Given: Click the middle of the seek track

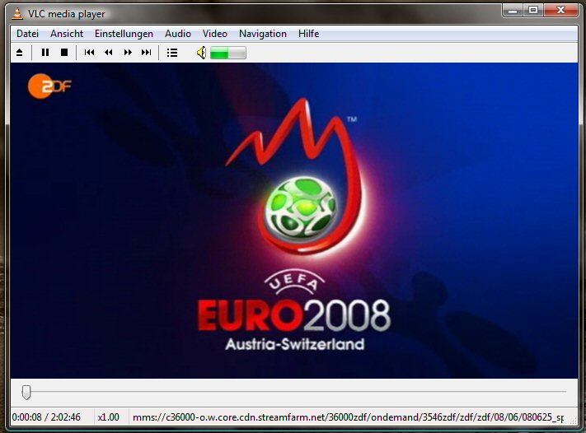Looking at the screenshot, I should pos(294,392).
